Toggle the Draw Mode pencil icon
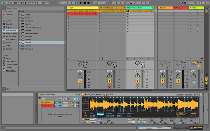This screenshot has height=131, width=210. [x=182, y=3]
